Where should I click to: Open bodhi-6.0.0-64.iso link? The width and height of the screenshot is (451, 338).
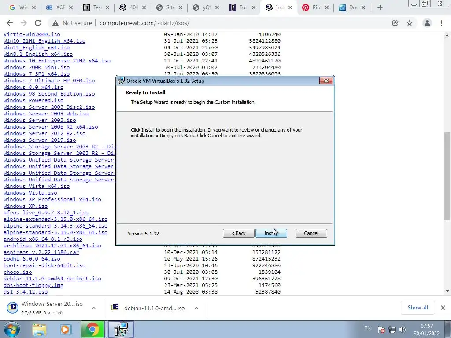click(32, 259)
